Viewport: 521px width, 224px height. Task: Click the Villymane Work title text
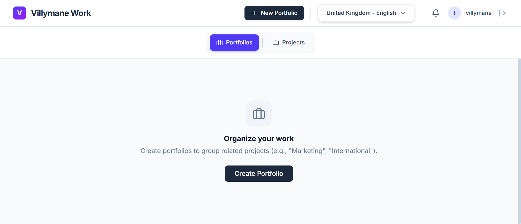[x=61, y=13]
